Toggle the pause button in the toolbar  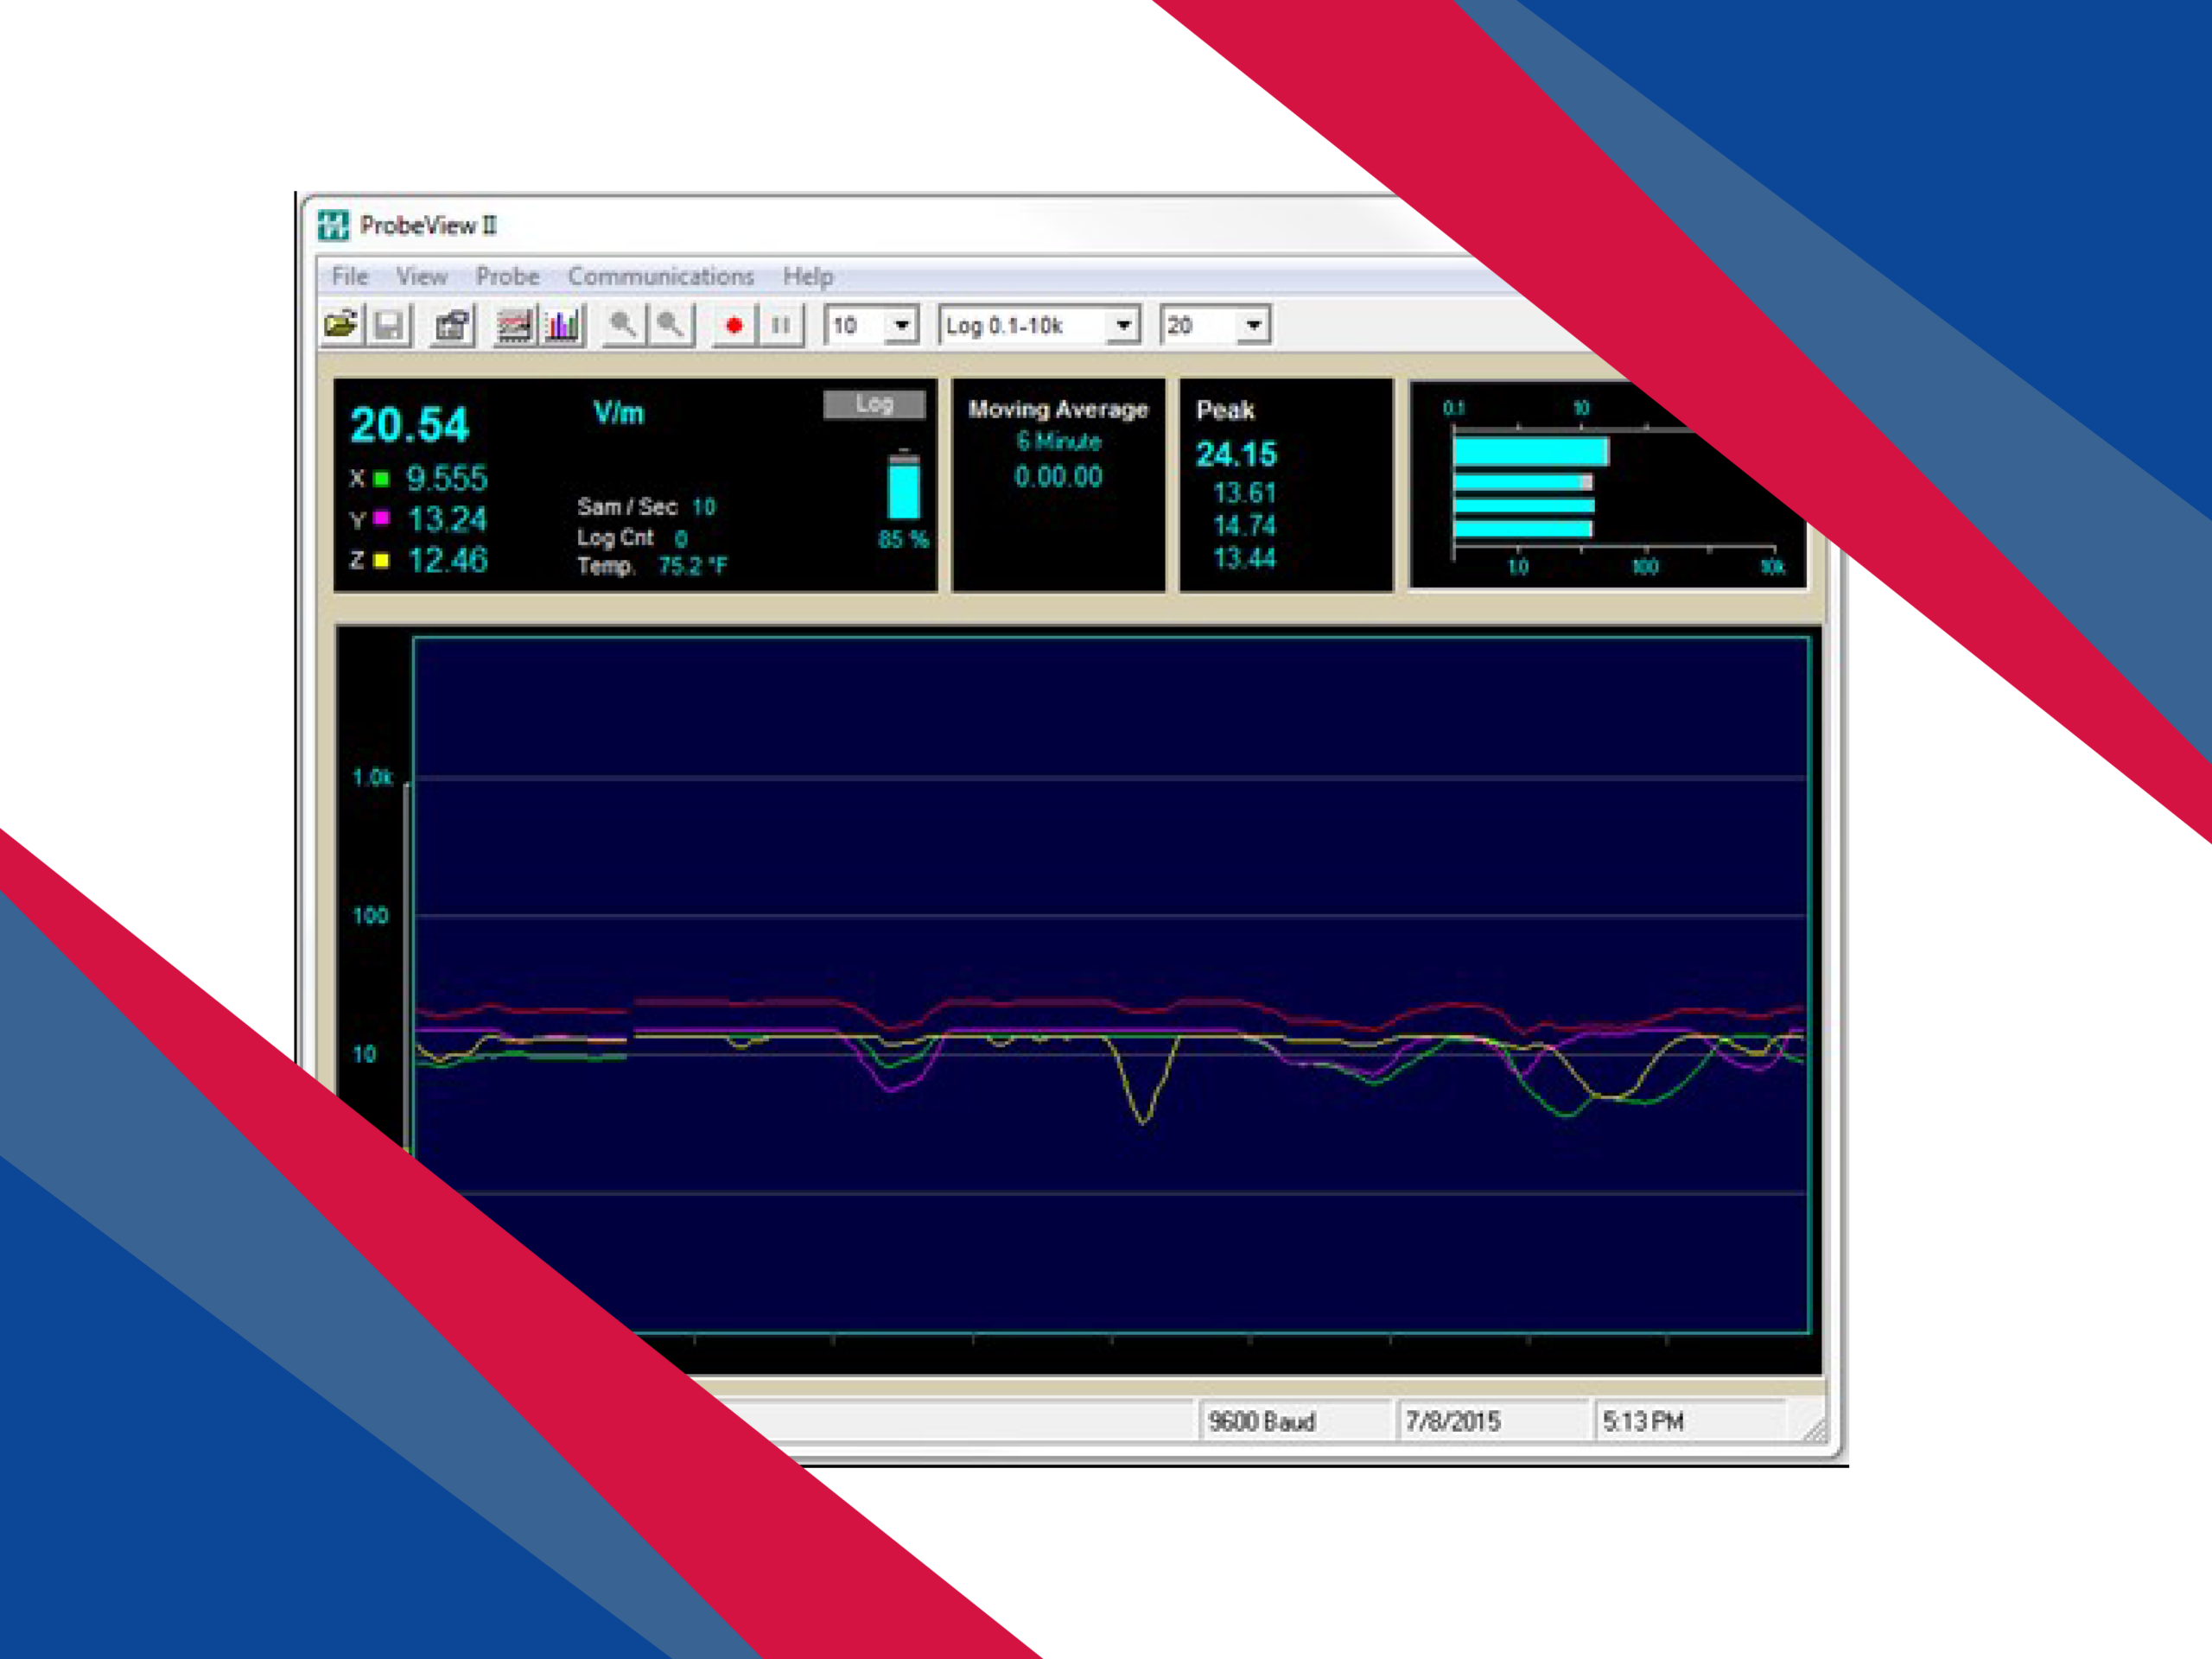point(781,326)
